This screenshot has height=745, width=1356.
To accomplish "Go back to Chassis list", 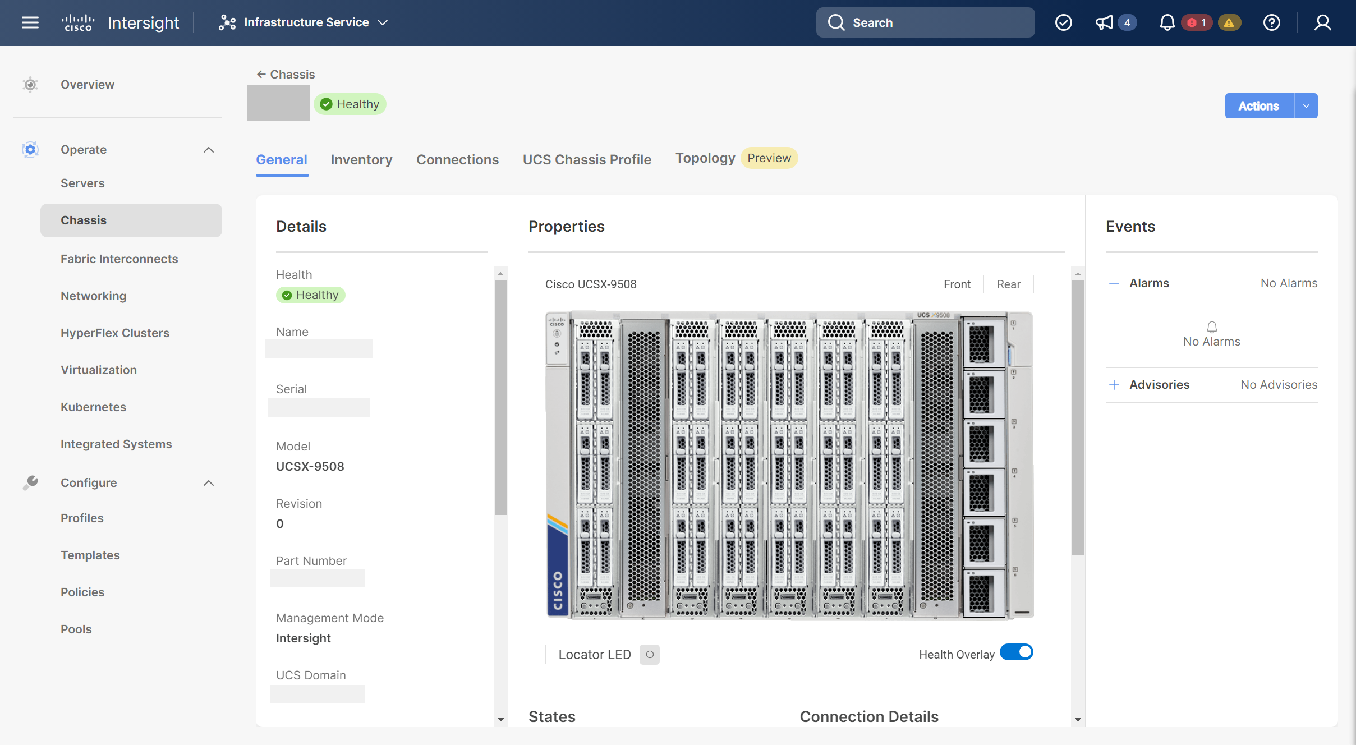I will (x=286, y=75).
